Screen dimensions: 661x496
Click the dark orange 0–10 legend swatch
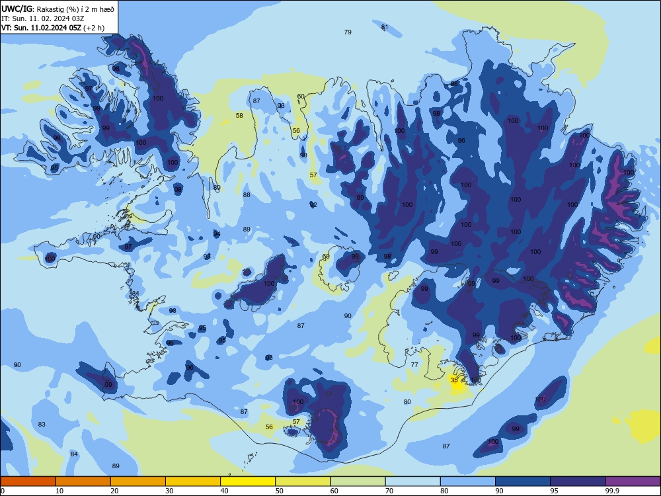28,481
